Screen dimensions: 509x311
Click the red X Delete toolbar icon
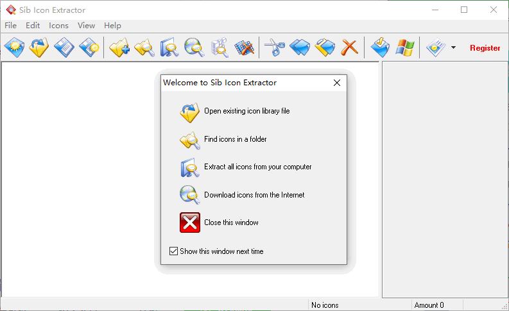click(349, 47)
